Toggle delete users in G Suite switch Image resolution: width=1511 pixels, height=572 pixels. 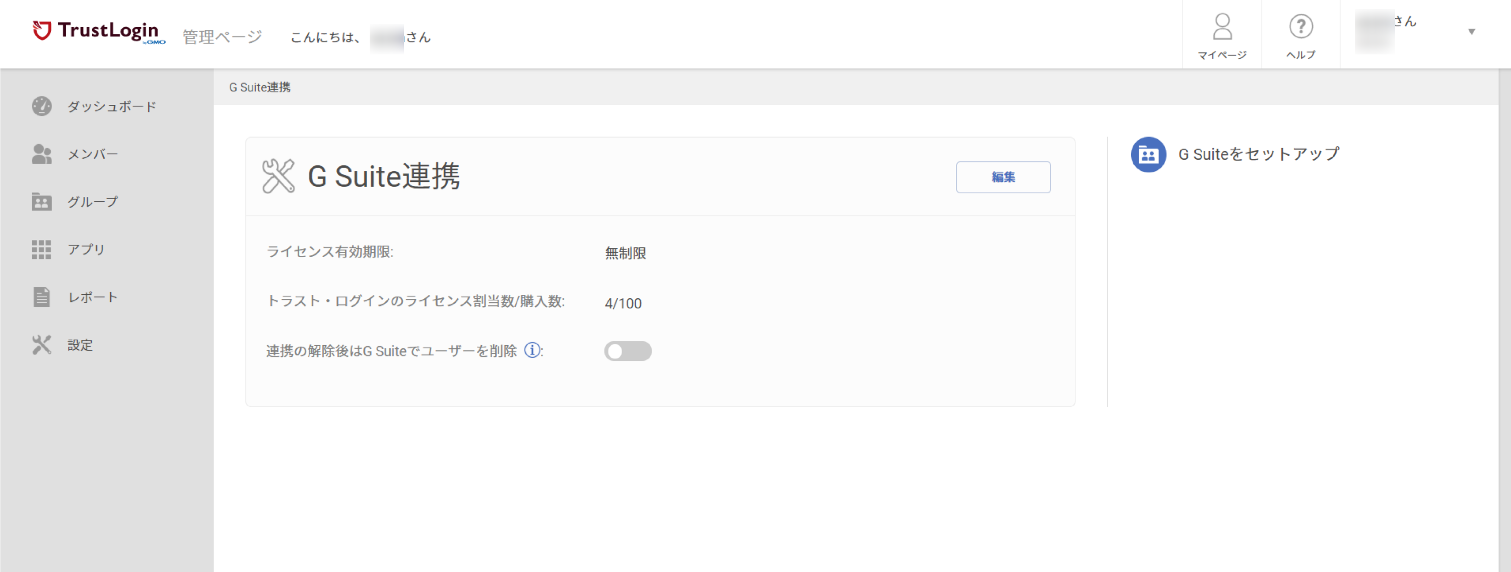coord(628,351)
